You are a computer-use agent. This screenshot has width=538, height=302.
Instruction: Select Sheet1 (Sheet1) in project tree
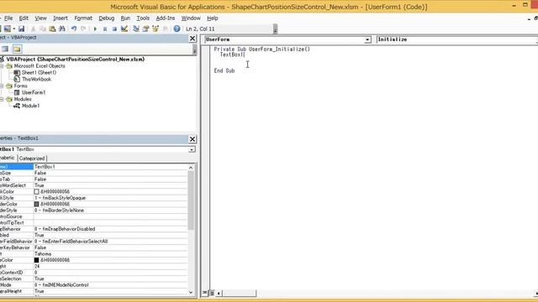pyautogui.click(x=39, y=73)
